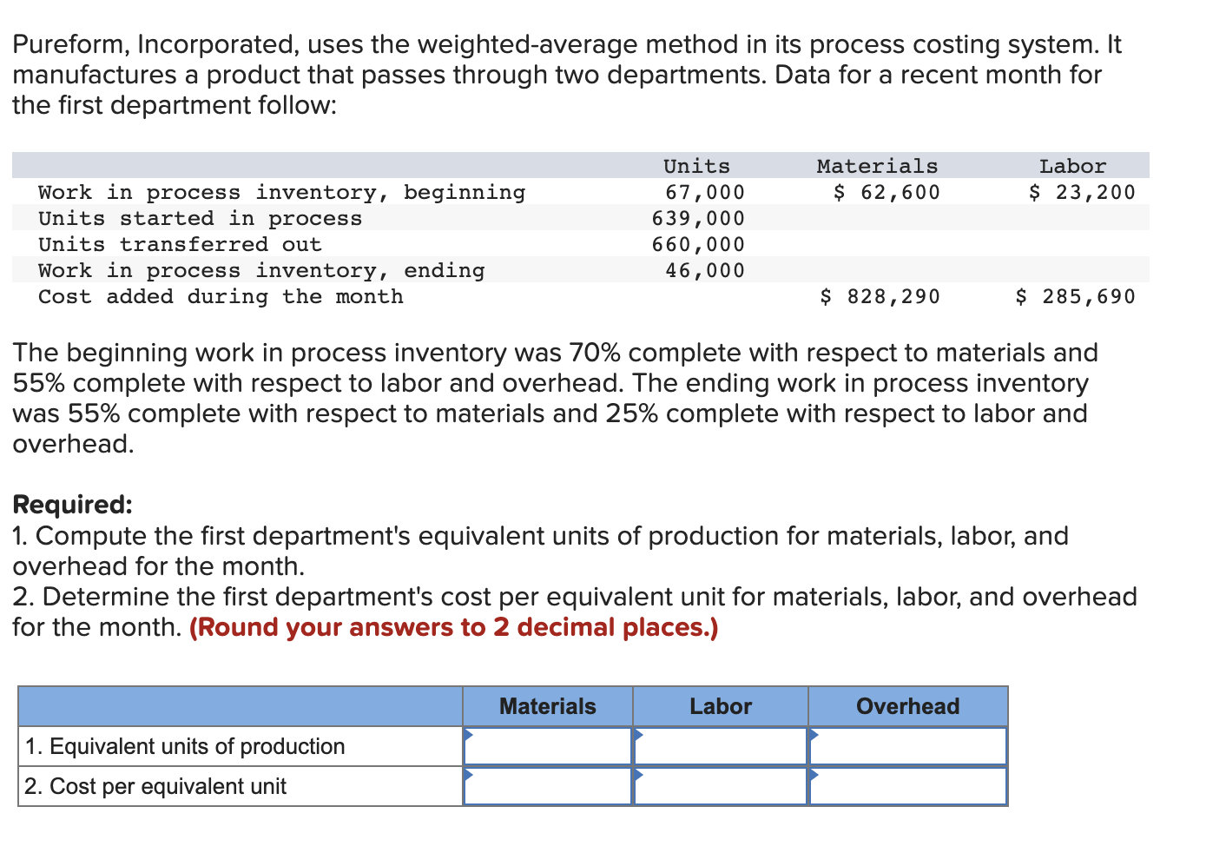The image size is (1226, 853).
Task: Click the blue flag marker in Materials cost per unit cell
Action: (469, 775)
